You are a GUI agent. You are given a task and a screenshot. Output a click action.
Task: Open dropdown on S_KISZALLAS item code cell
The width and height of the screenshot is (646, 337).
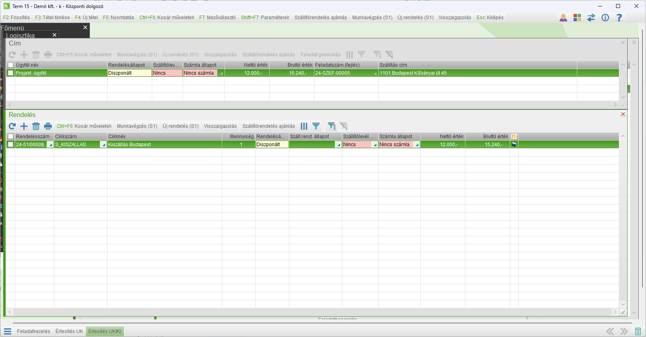click(x=103, y=145)
